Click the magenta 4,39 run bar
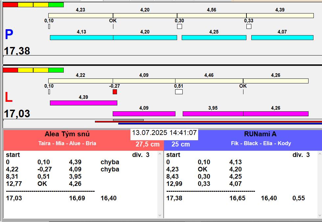Viewport: 322px width, 222px height. click(83, 103)
